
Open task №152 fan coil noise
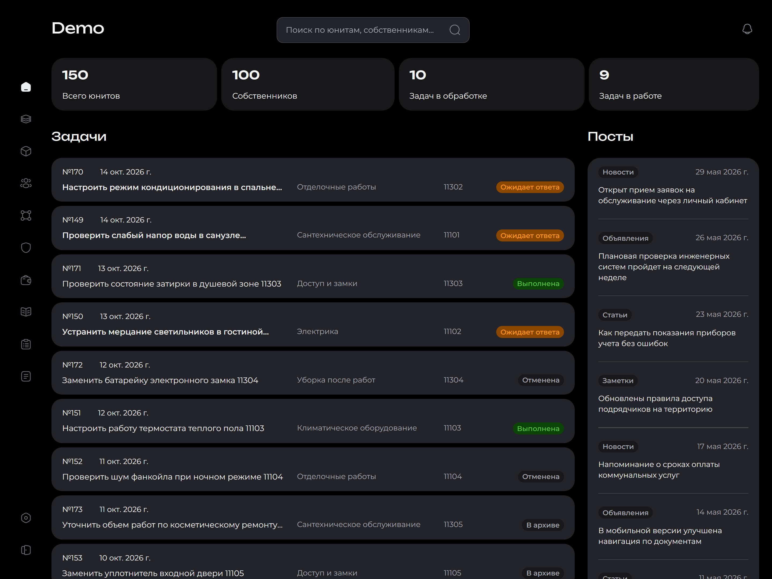point(313,469)
